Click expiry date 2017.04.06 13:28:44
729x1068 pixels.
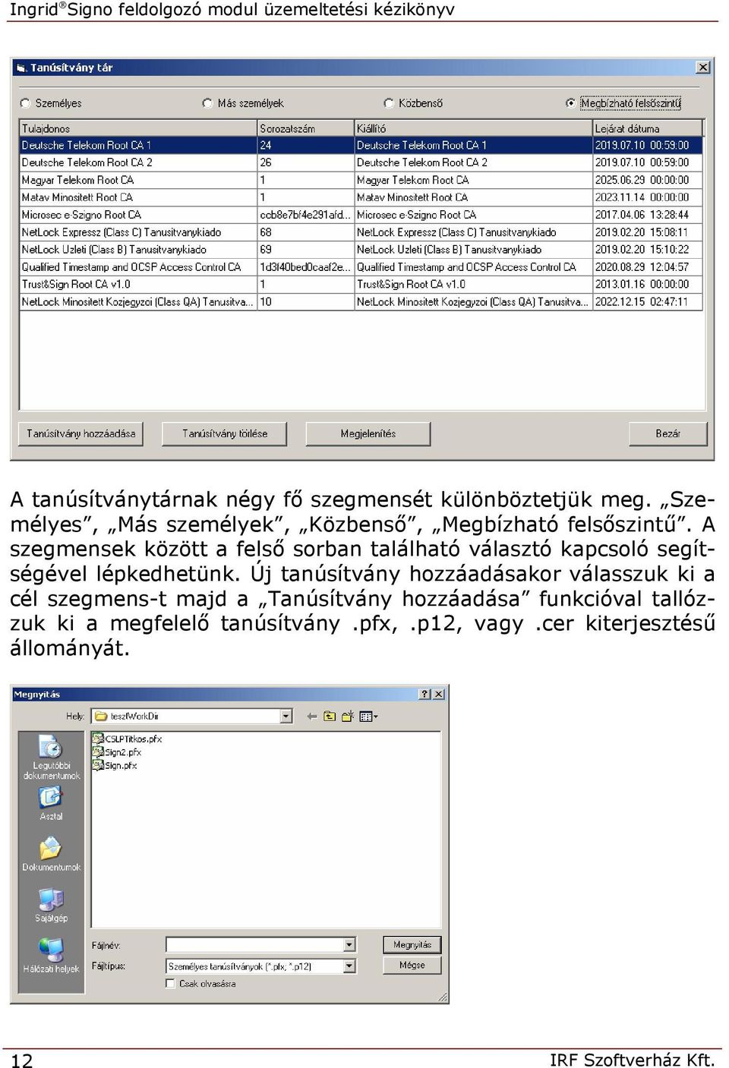click(642, 215)
